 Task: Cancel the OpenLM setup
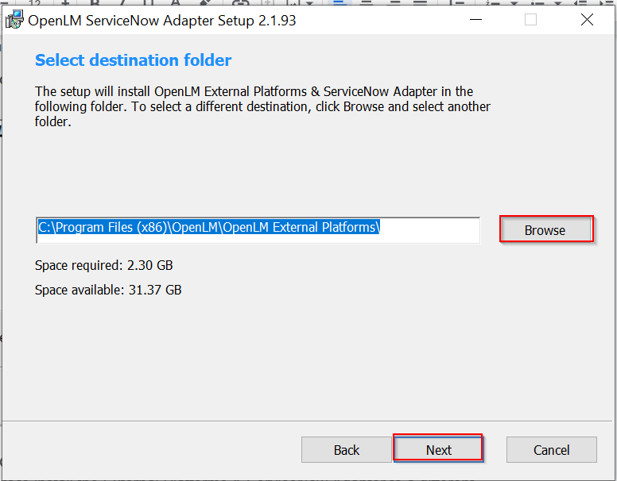551,449
